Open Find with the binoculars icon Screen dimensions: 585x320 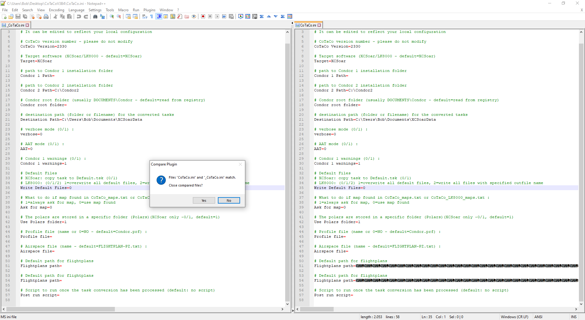click(95, 16)
